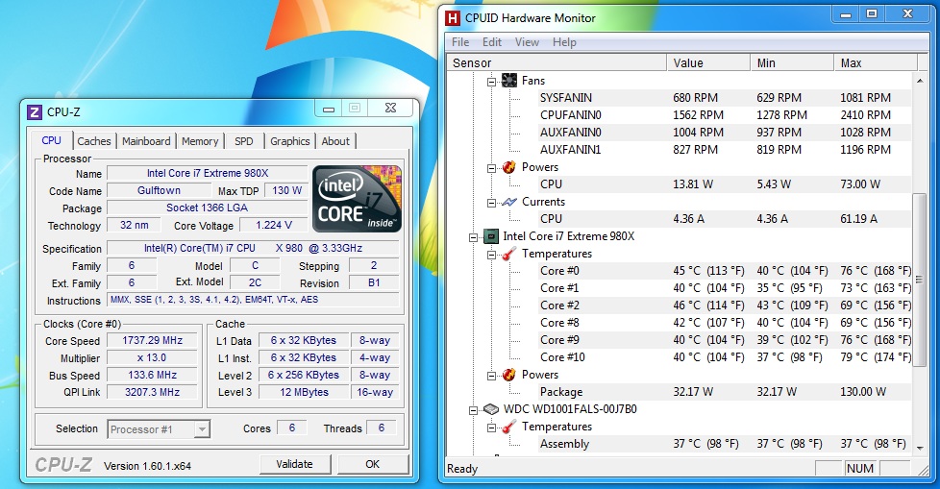Click the Fans category fan icon
This screenshot has height=489, width=940.
click(509, 81)
